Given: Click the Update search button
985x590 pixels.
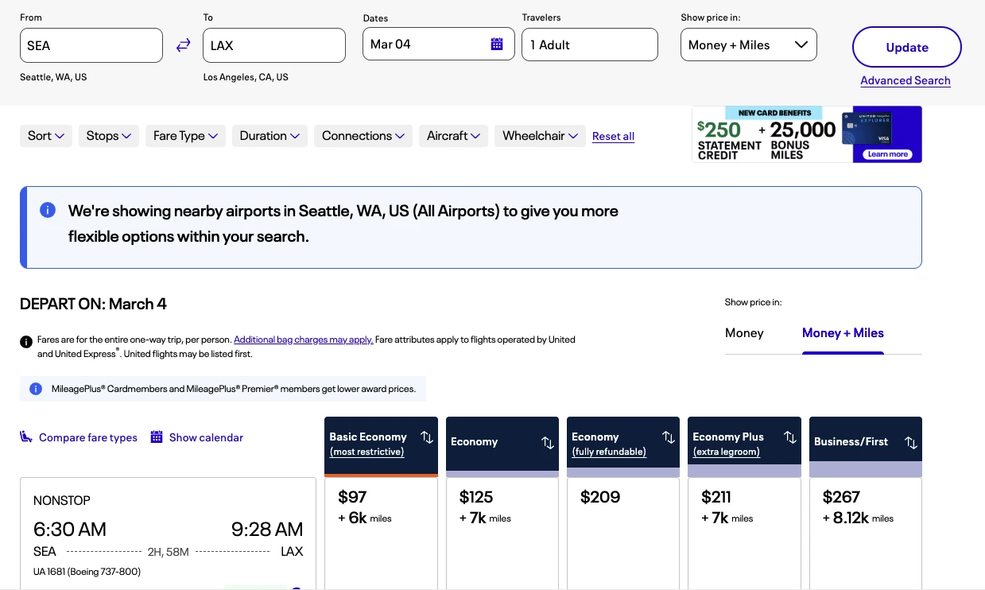Looking at the screenshot, I should (x=907, y=47).
